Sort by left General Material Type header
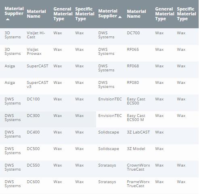 pos(63,14)
